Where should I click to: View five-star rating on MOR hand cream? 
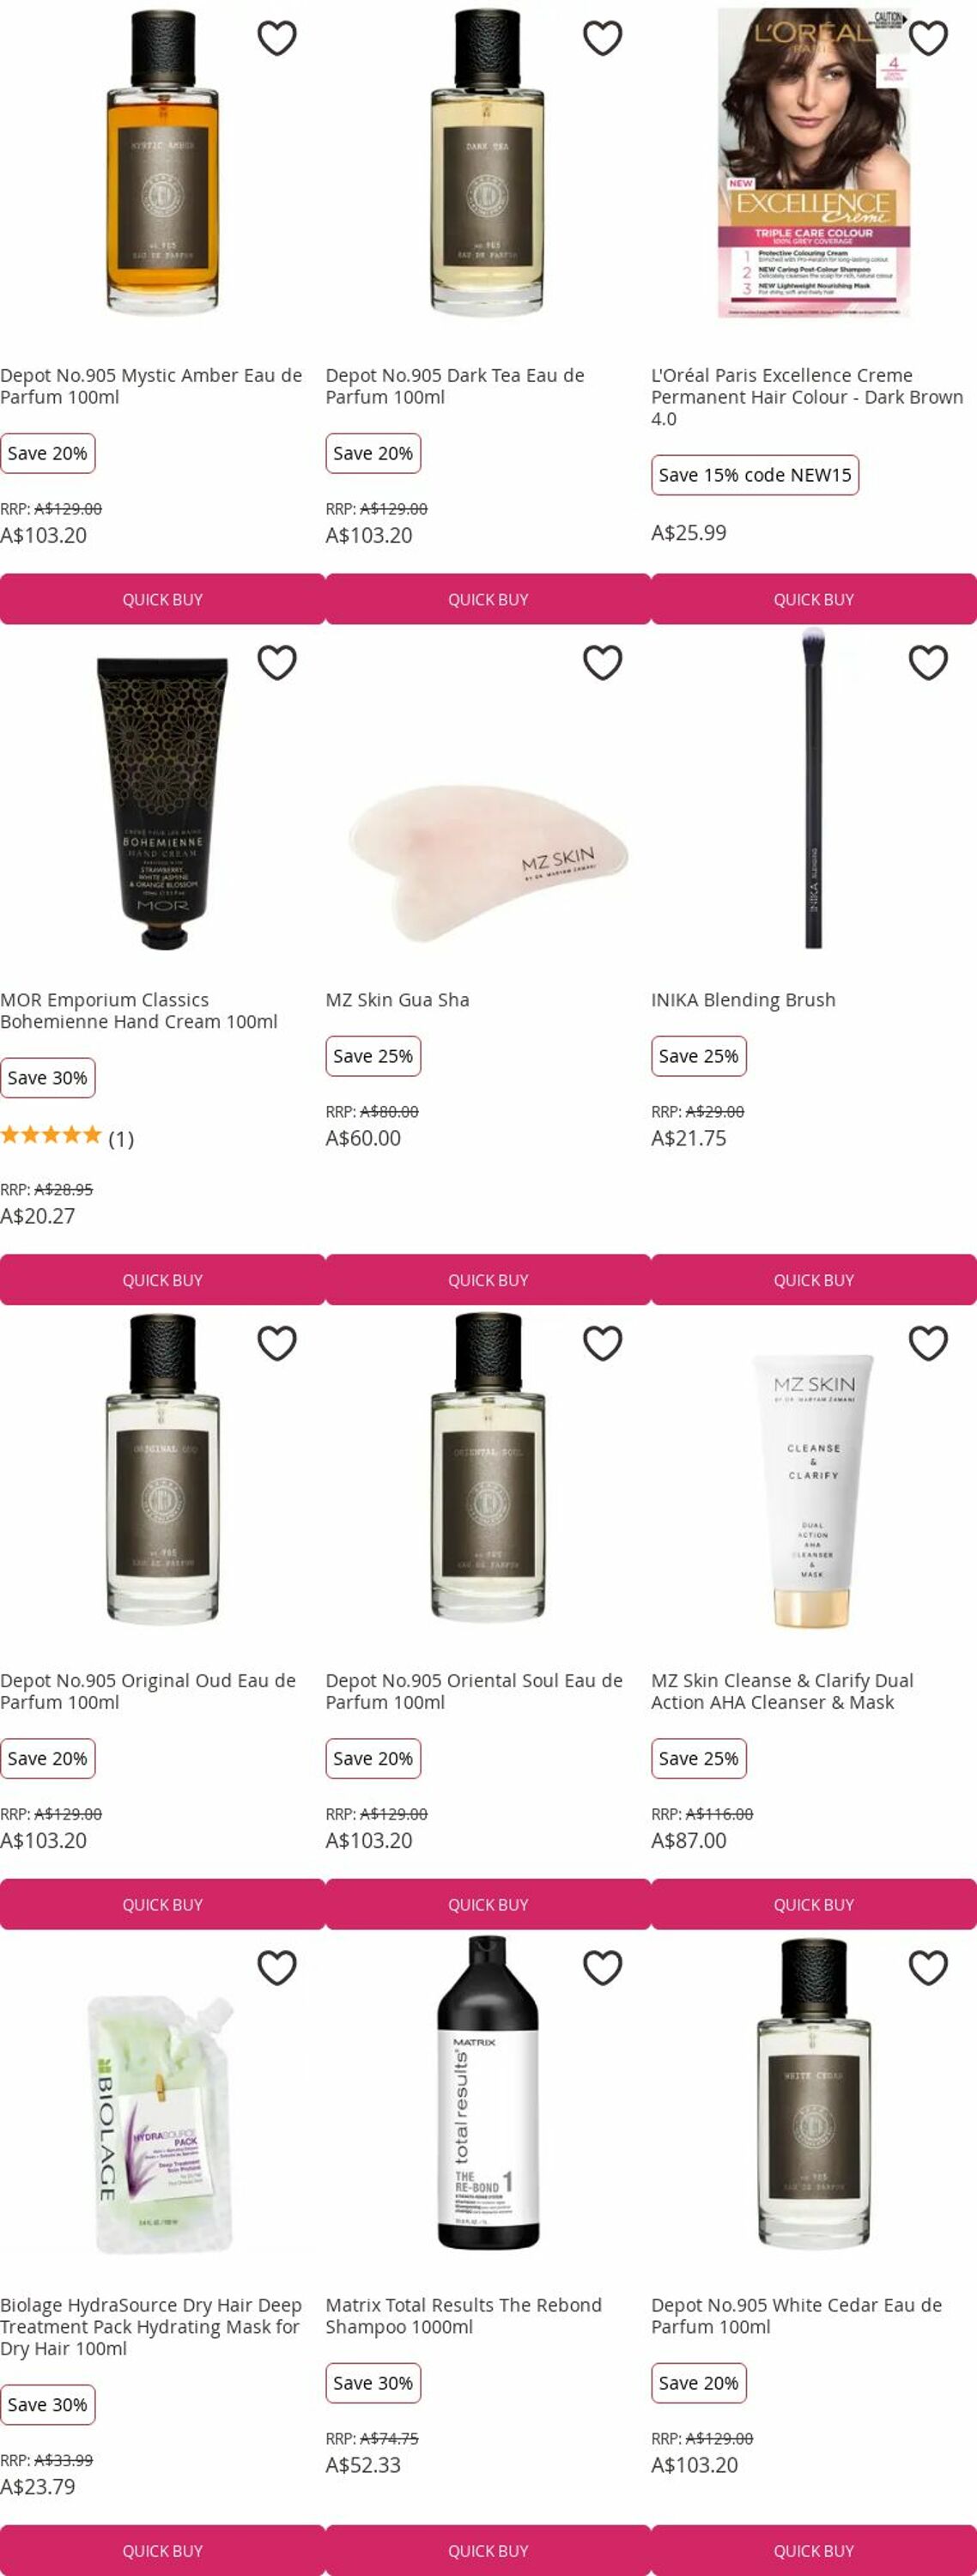(x=51, y=1135)
